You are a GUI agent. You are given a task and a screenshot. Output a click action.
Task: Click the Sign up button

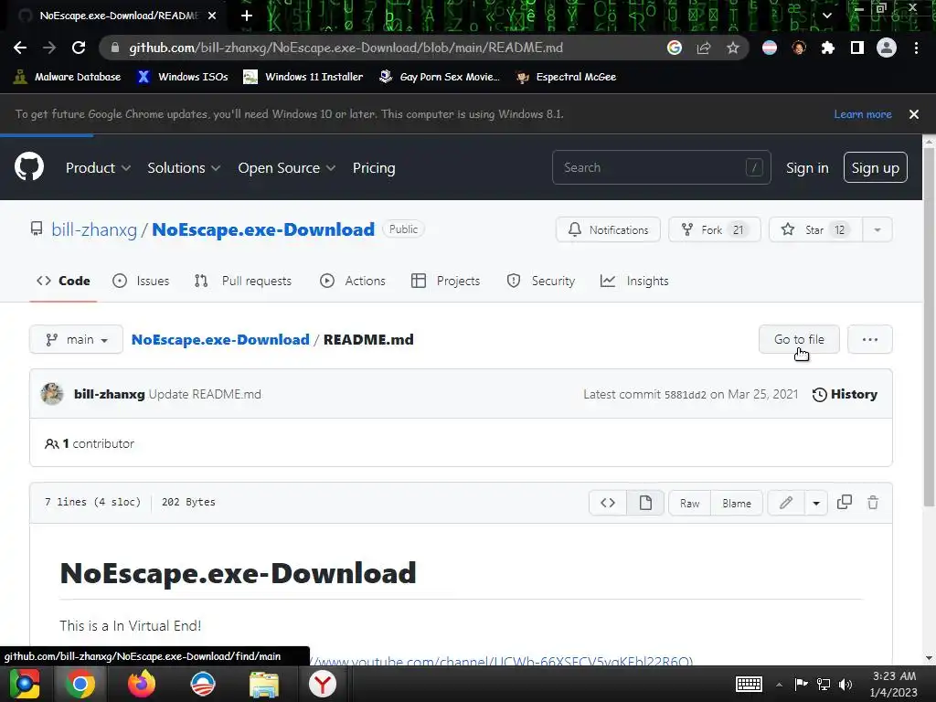[875, 168]
